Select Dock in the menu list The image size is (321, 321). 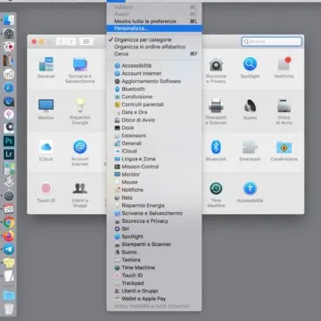[x=154, y=128]
